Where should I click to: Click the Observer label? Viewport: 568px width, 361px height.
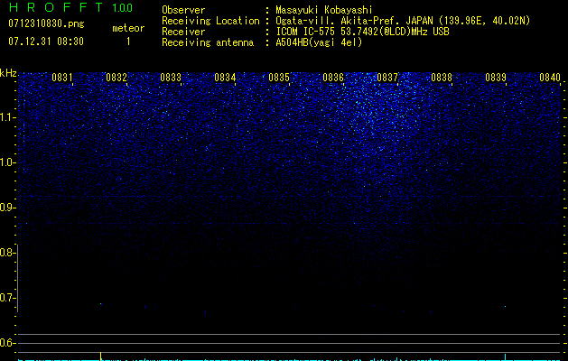[183, 10]
